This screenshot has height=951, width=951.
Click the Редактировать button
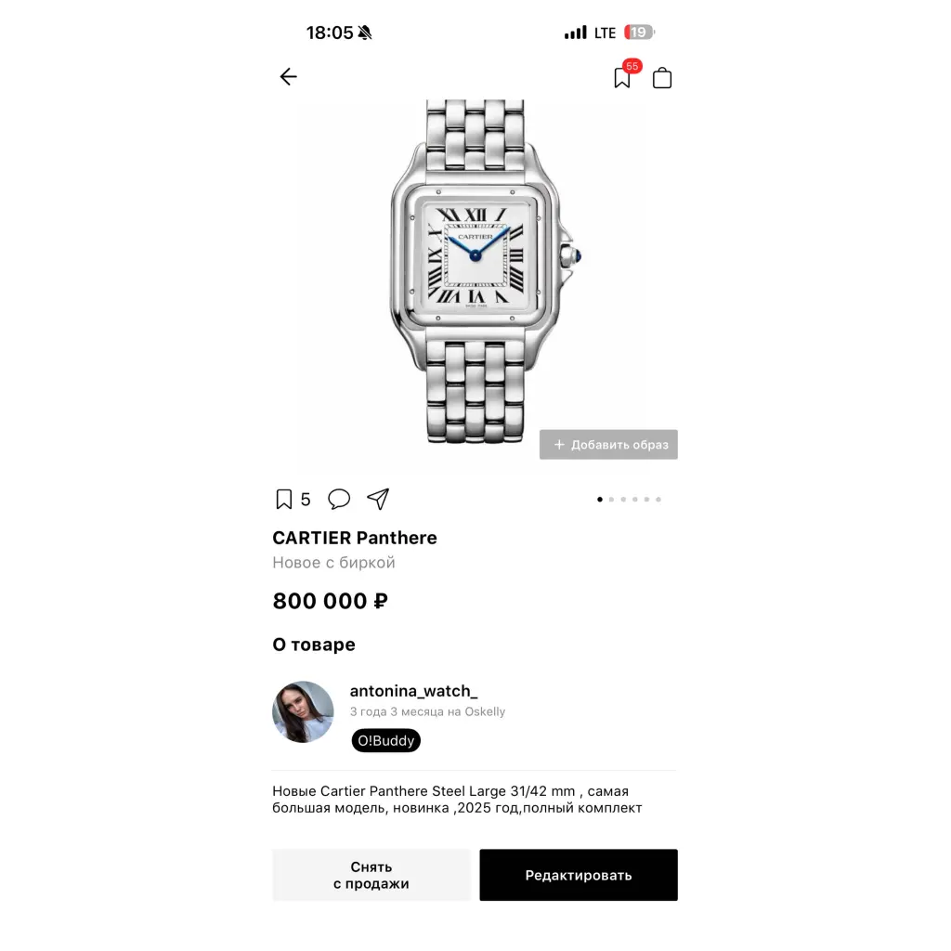579,875
